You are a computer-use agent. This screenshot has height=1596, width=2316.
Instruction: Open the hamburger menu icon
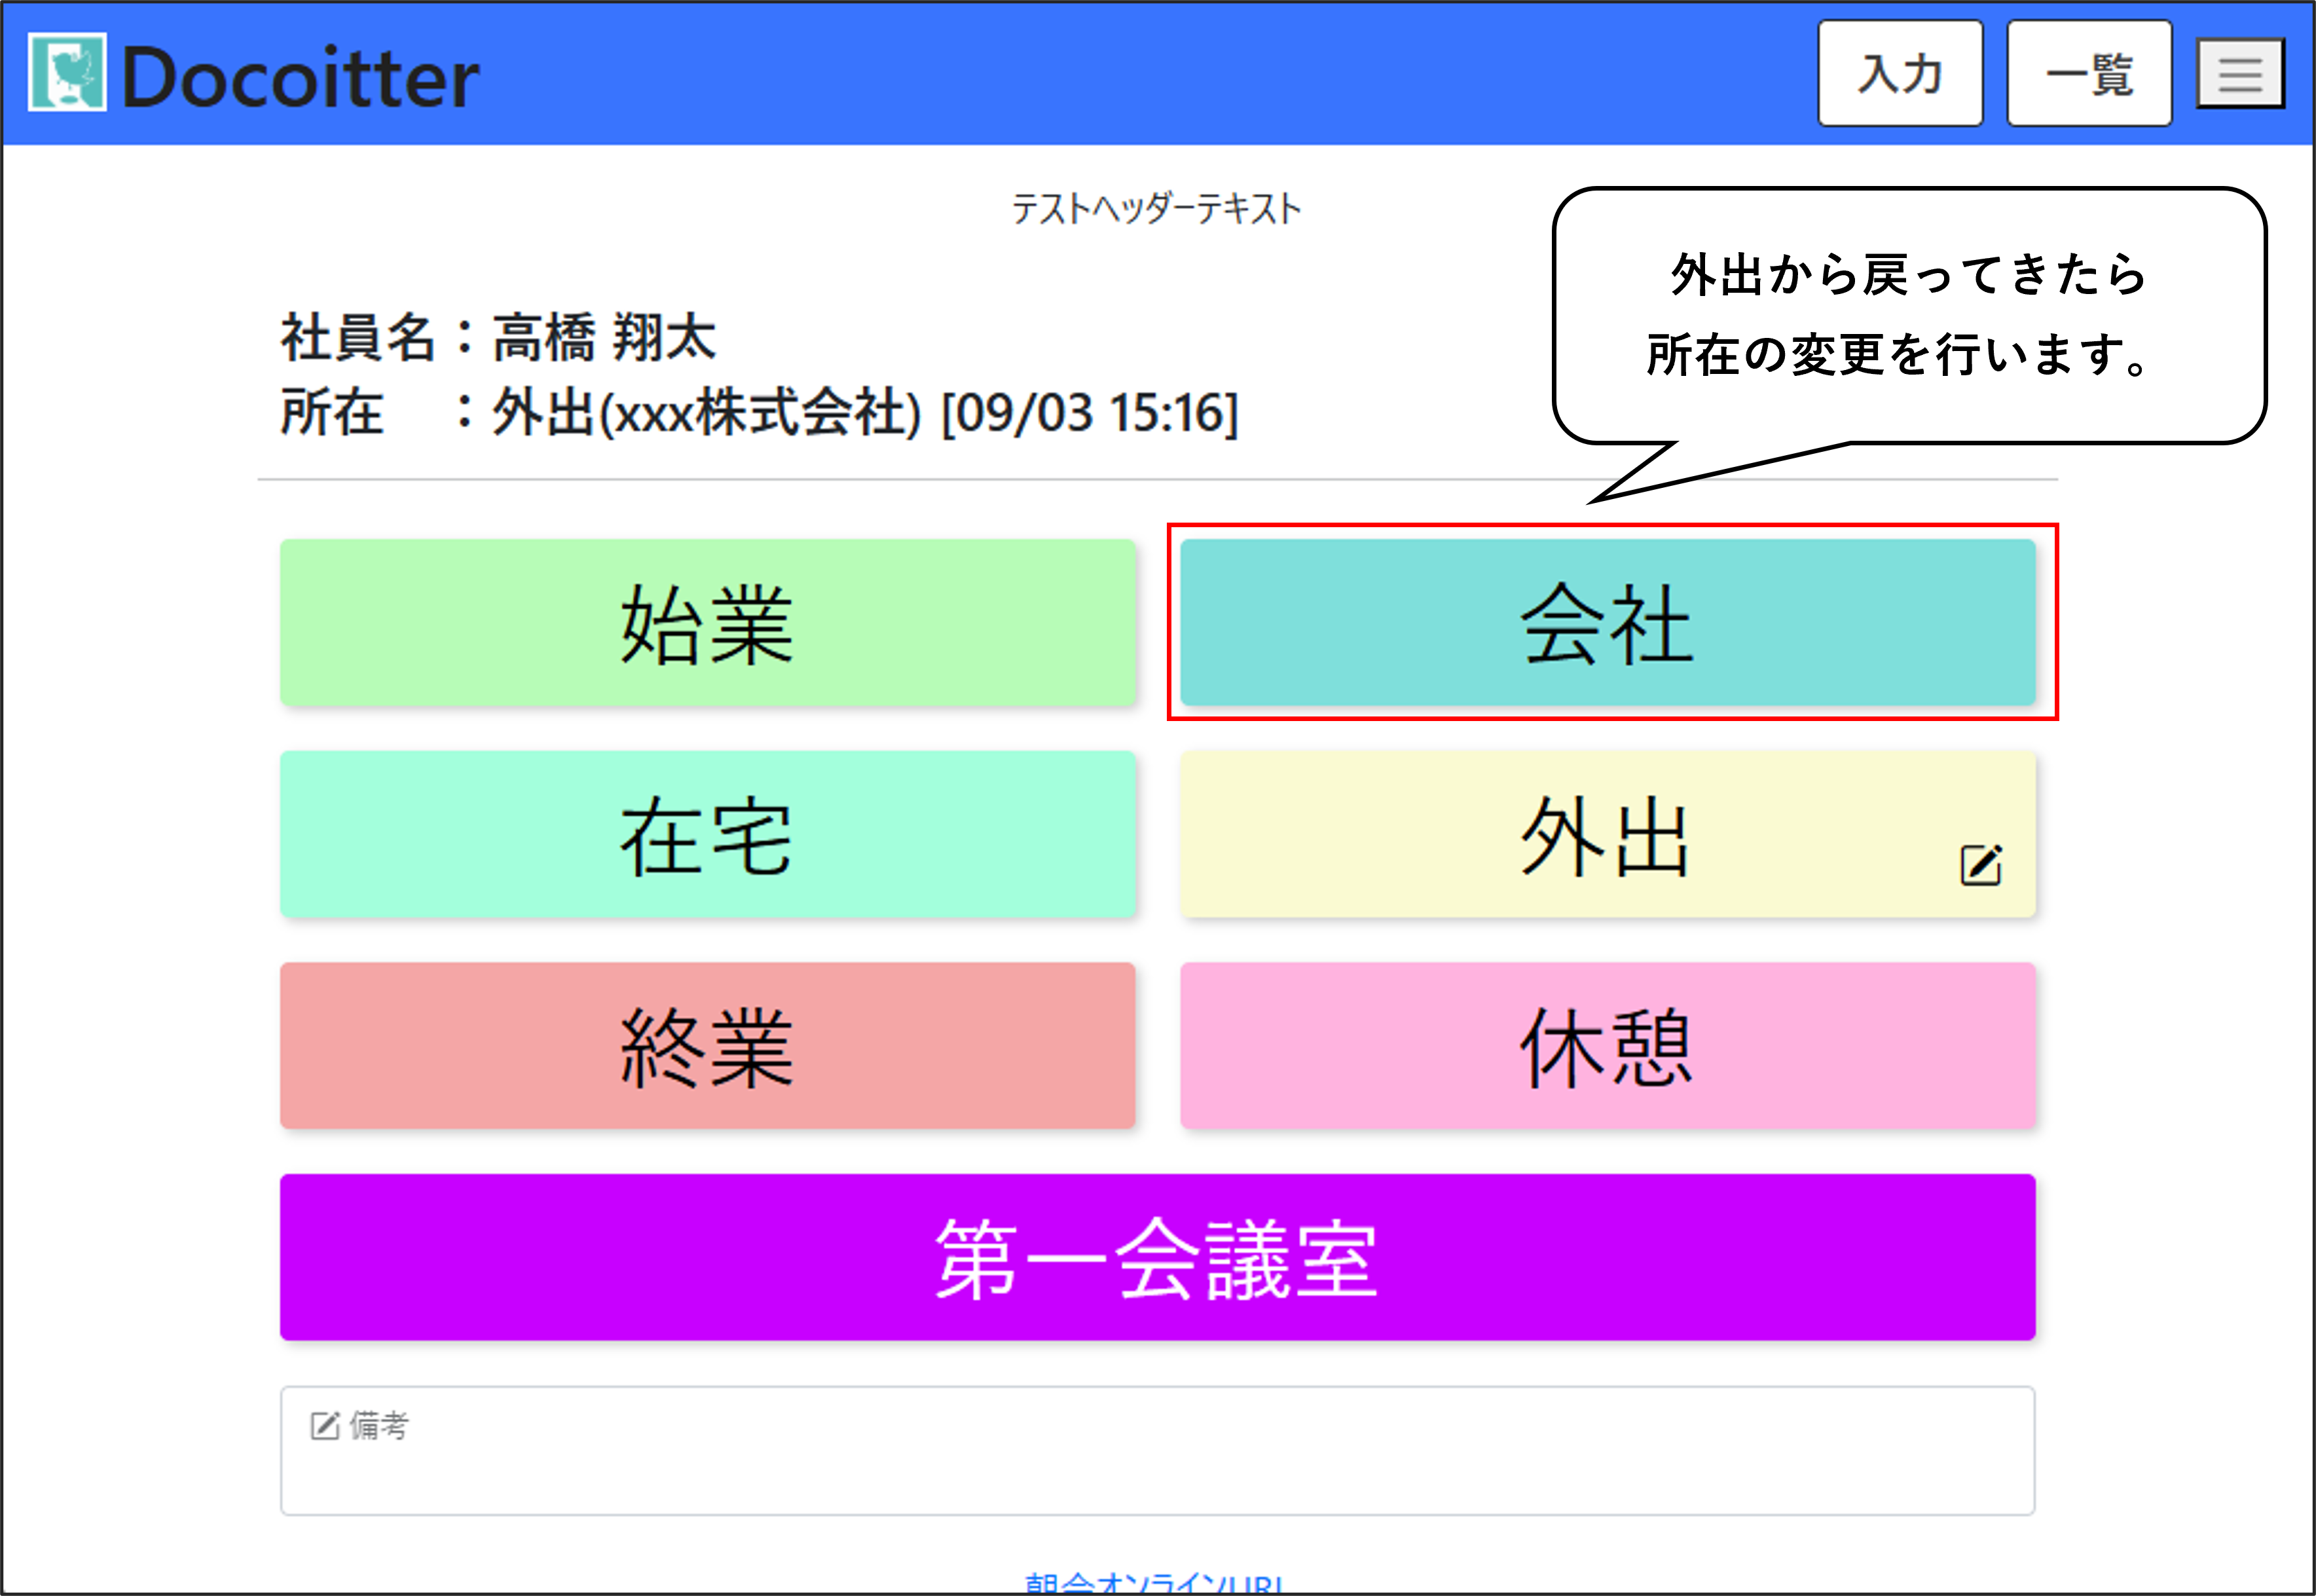click(2239, 74)
